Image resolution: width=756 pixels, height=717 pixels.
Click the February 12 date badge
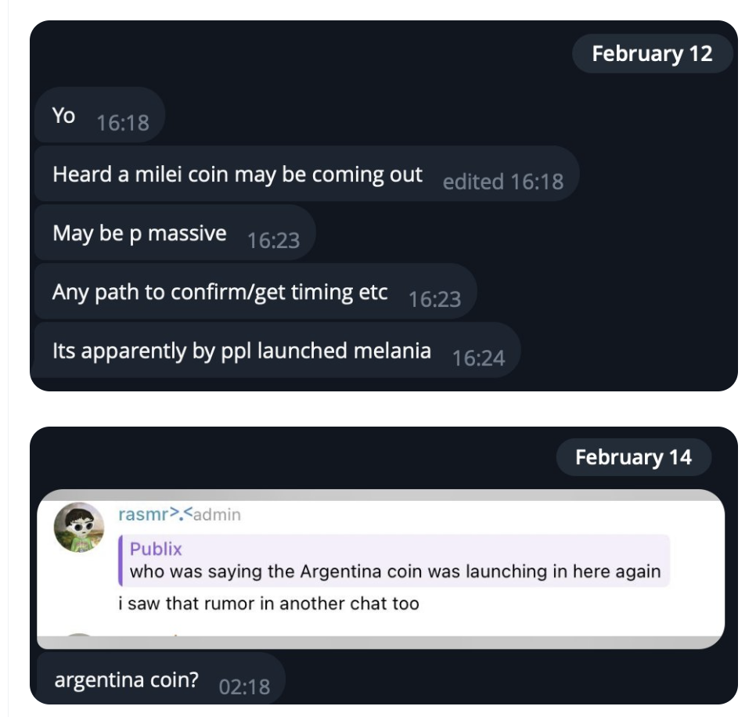pos(652,53)
